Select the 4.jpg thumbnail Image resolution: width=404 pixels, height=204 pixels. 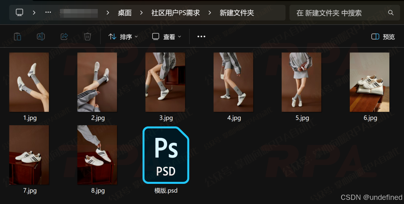pyautogui.click(x=233, y=82)
